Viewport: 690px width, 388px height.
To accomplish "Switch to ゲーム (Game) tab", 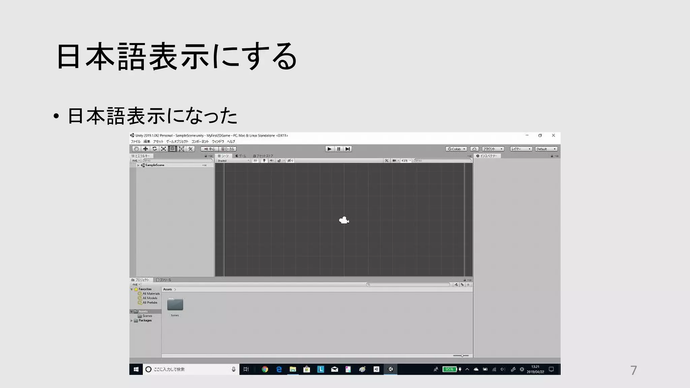I will [x=241, y=156].
